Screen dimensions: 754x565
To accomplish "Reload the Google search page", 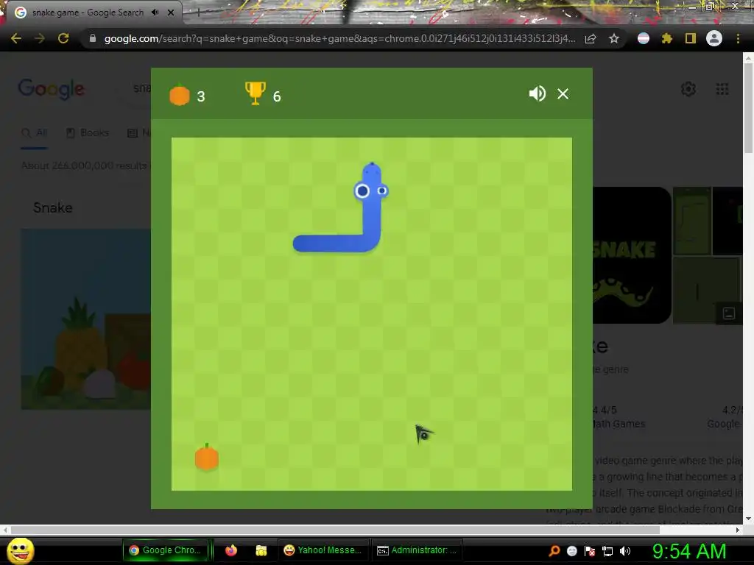I will 63,38.
